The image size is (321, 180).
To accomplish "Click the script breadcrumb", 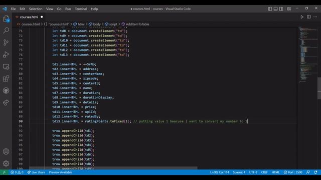I will [x=113, y=24].
